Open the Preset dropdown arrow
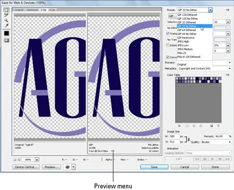The height and width of the screenshot is (190, 234). pos(210,10)
